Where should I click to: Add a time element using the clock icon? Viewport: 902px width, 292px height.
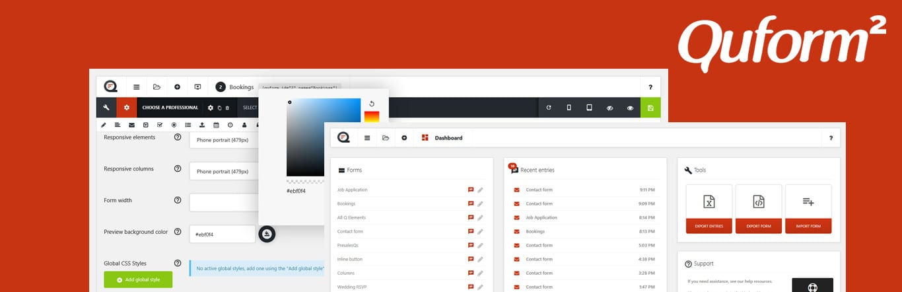[230, 124]
